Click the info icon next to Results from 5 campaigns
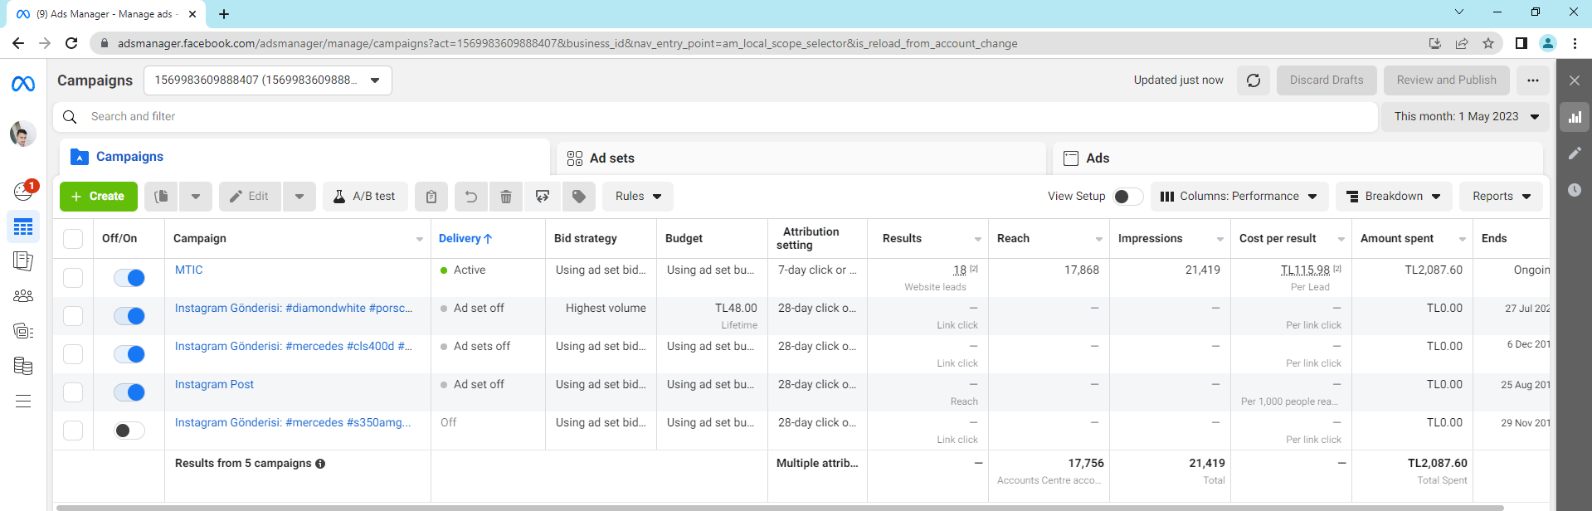The image size is (1592, 511). [320, 464]
